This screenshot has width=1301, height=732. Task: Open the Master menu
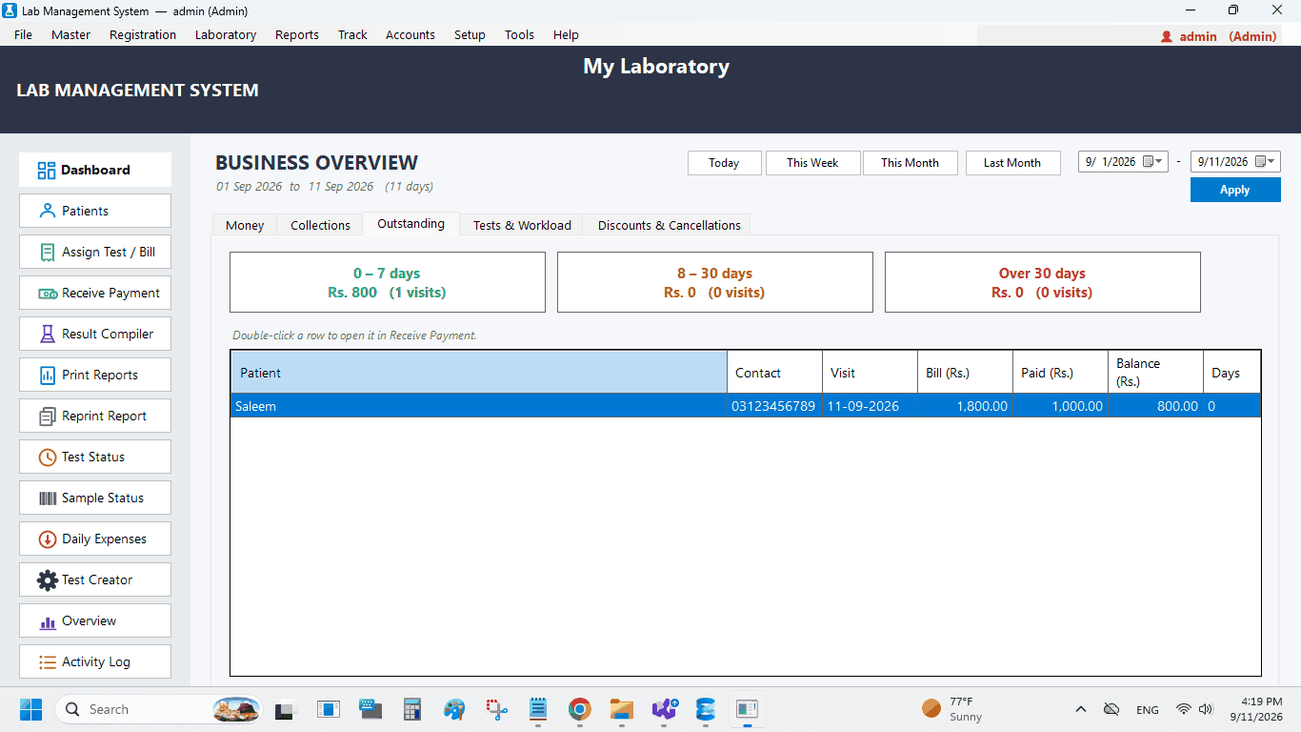(71, 34)
